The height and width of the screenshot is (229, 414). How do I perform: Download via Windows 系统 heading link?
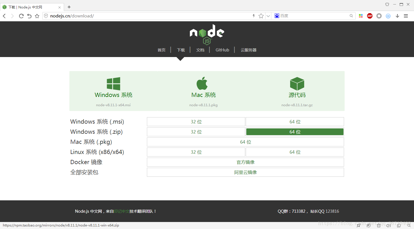click(x=113, y=95)
